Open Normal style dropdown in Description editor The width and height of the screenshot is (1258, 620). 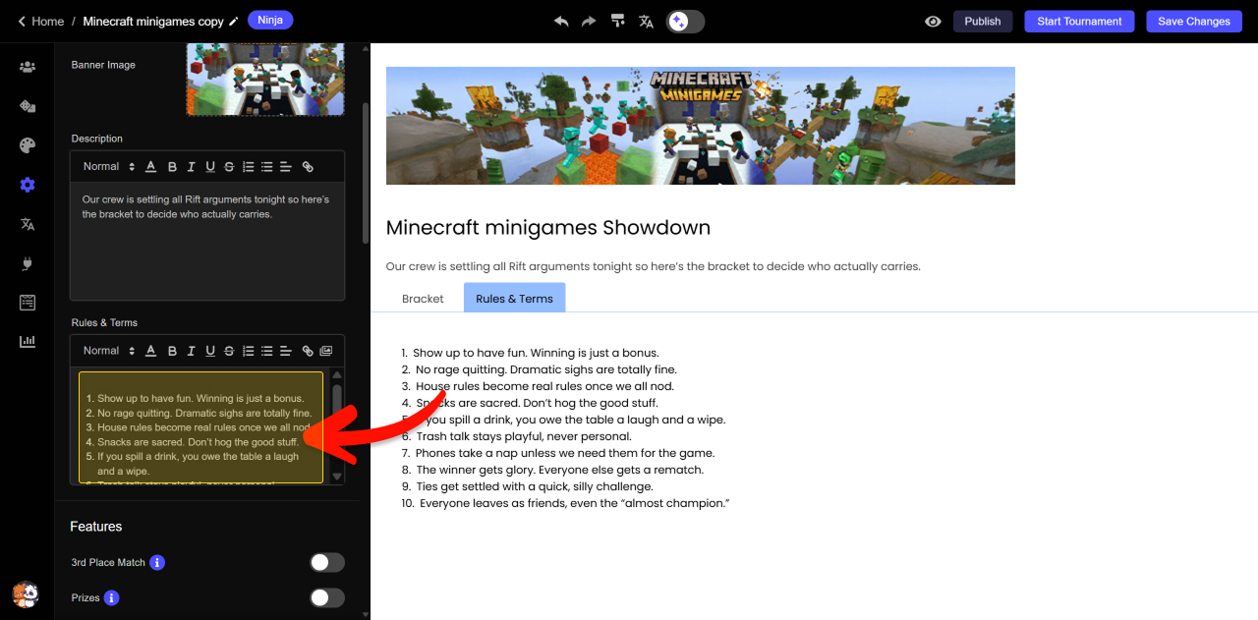click(x=109, y=167)
